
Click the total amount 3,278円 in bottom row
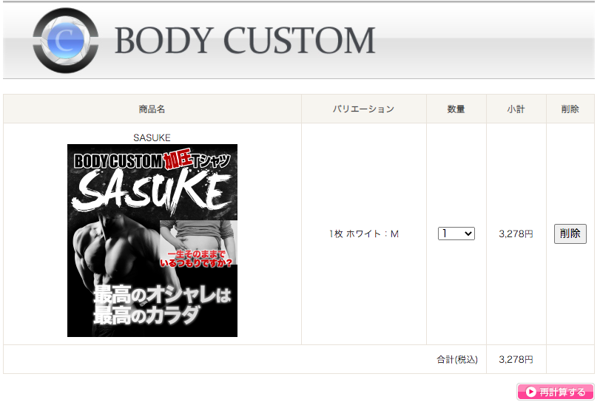[516, 359]
